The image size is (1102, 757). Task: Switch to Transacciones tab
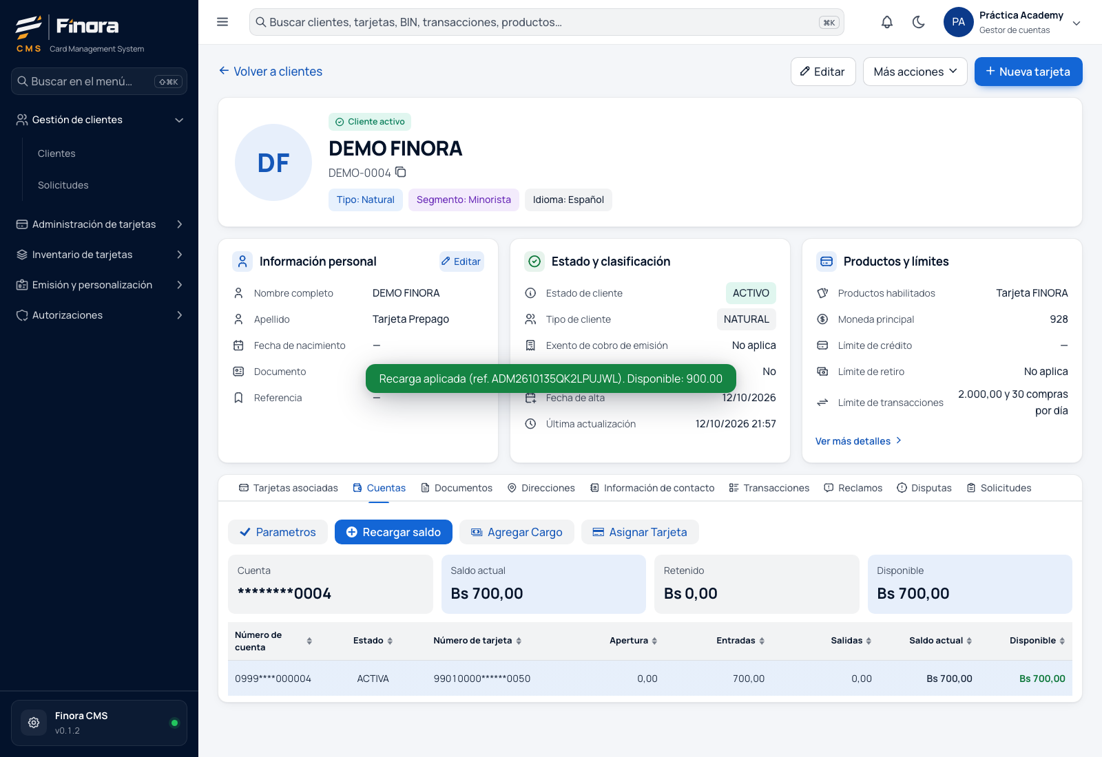[769, 488]
